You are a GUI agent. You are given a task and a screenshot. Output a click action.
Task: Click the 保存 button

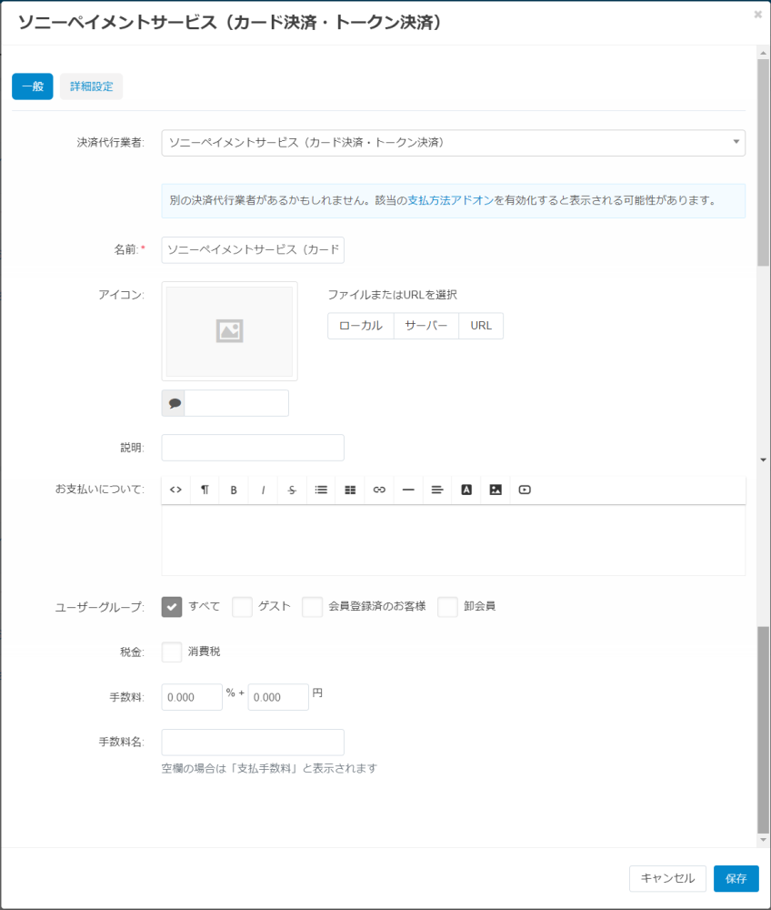[x=736, y=879]
